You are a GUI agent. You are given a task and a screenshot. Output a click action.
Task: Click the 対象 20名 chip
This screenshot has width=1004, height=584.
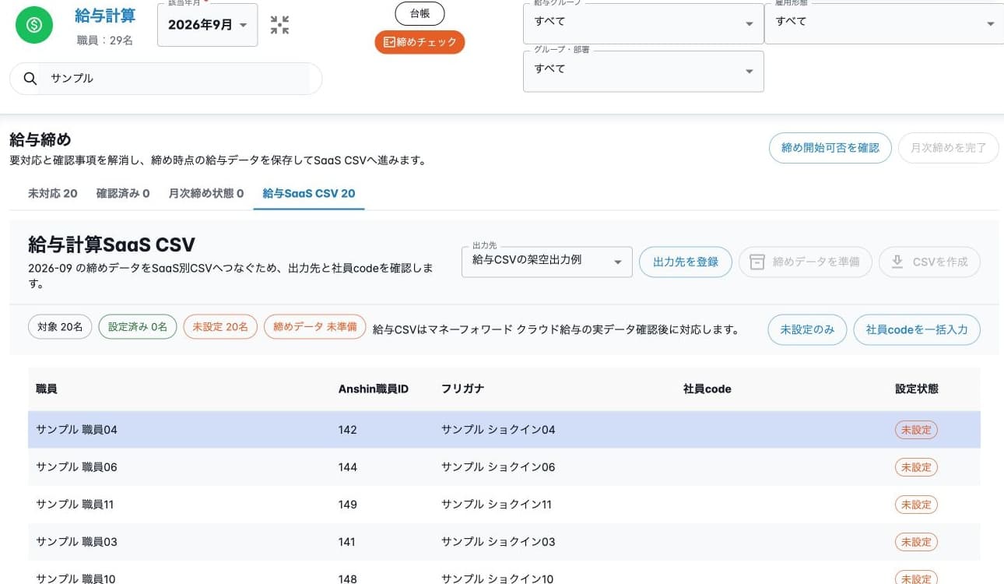click(x=60, y=327)
